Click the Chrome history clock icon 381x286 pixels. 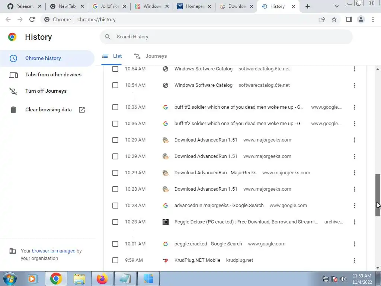[x=13, y=58]
